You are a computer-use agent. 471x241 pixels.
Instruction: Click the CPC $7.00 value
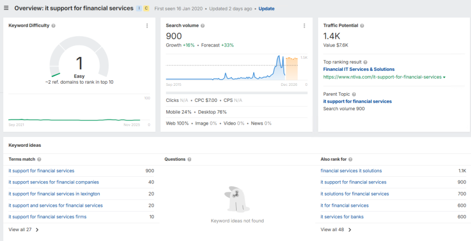206,100
